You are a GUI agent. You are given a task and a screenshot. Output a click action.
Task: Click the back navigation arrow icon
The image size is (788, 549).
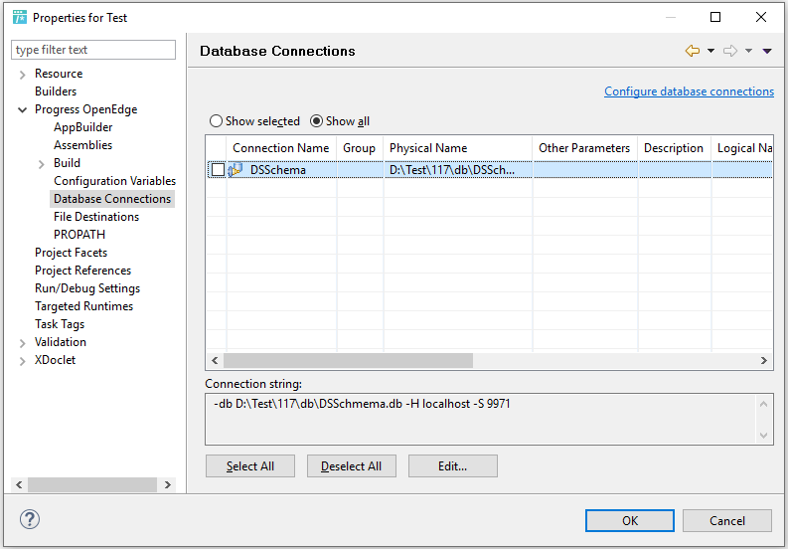click(x=693, y=51)
